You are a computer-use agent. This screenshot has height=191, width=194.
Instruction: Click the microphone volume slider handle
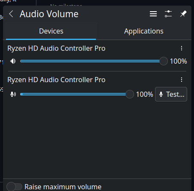(x=130, y=94)
